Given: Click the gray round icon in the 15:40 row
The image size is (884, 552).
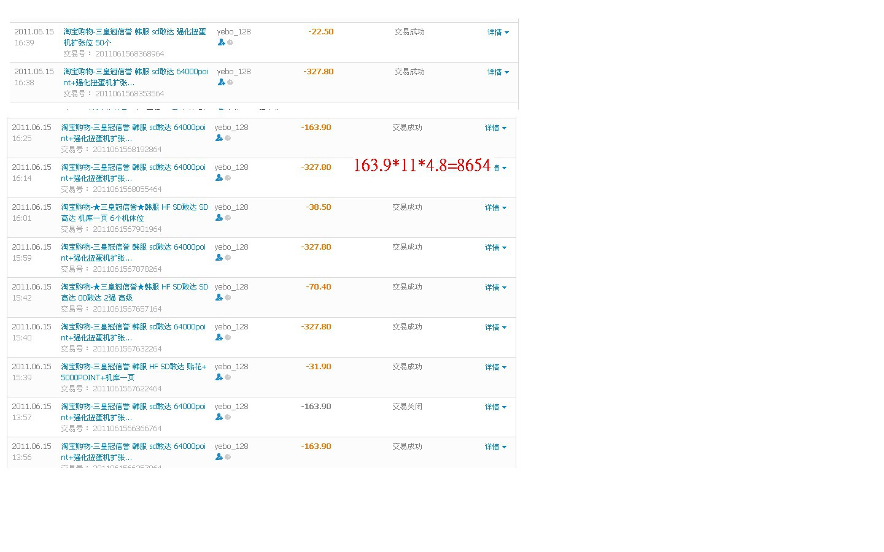Looking at the screenshot, I should click(x=228, y=337).
